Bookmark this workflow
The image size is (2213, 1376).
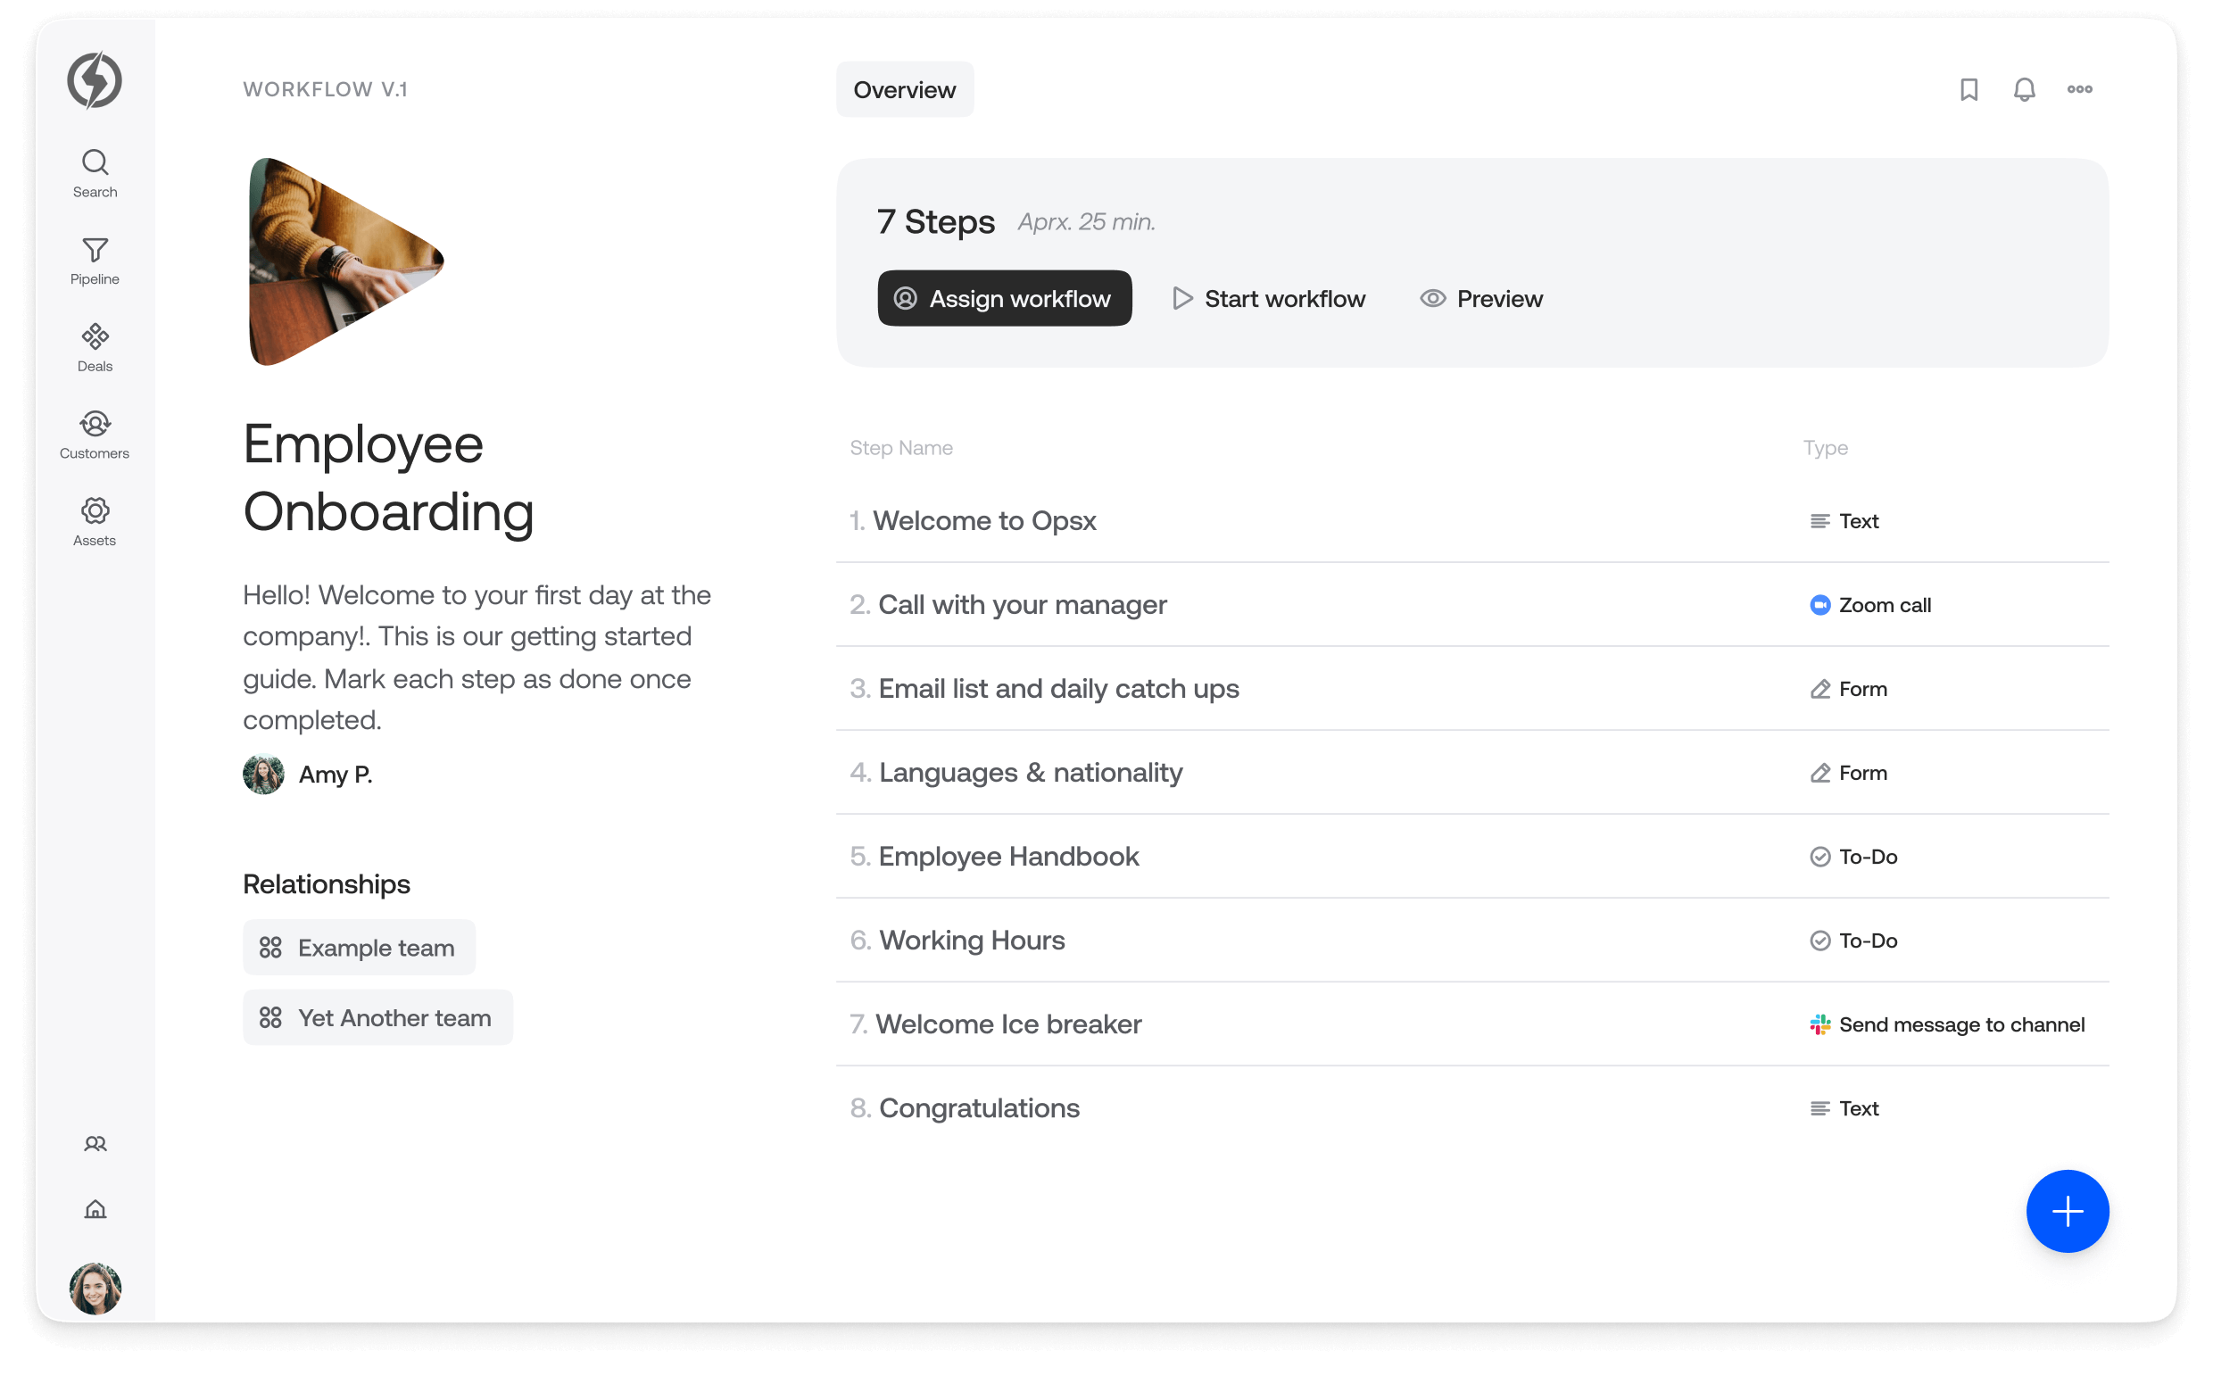pos(1968,89)
